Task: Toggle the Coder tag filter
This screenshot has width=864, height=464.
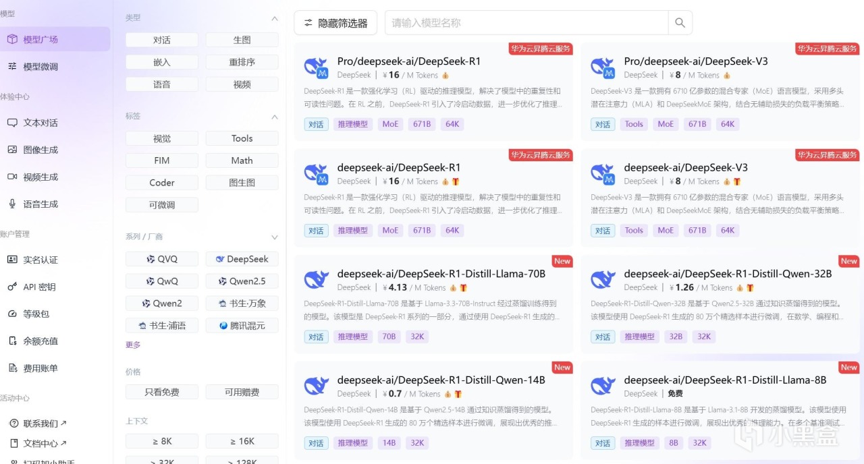Action: 162,183
